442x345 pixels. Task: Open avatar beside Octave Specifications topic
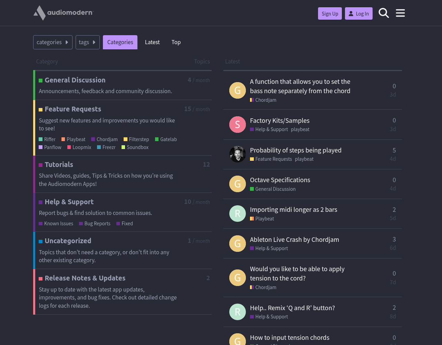pos(238,184)
